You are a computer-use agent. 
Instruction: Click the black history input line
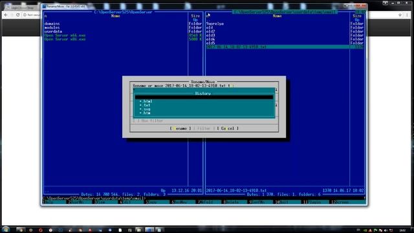[x=204, y=97]
